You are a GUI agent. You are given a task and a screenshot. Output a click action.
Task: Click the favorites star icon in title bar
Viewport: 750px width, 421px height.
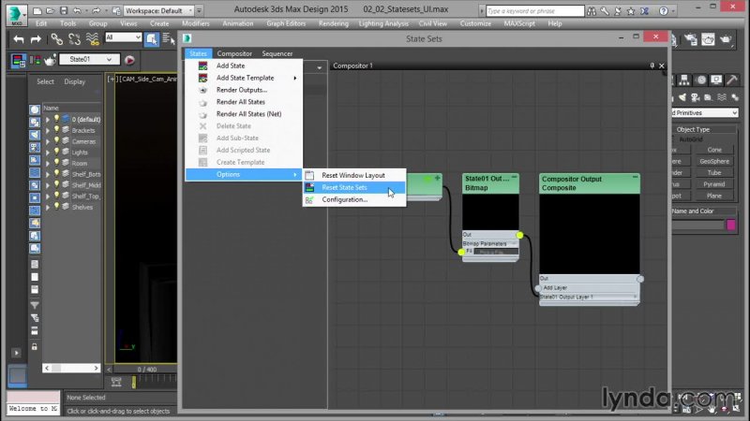[631, 10]
